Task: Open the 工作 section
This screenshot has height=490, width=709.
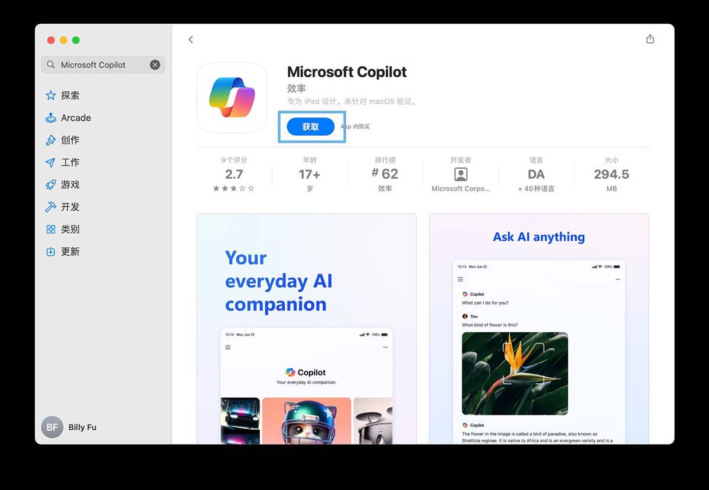Action: 70,162
